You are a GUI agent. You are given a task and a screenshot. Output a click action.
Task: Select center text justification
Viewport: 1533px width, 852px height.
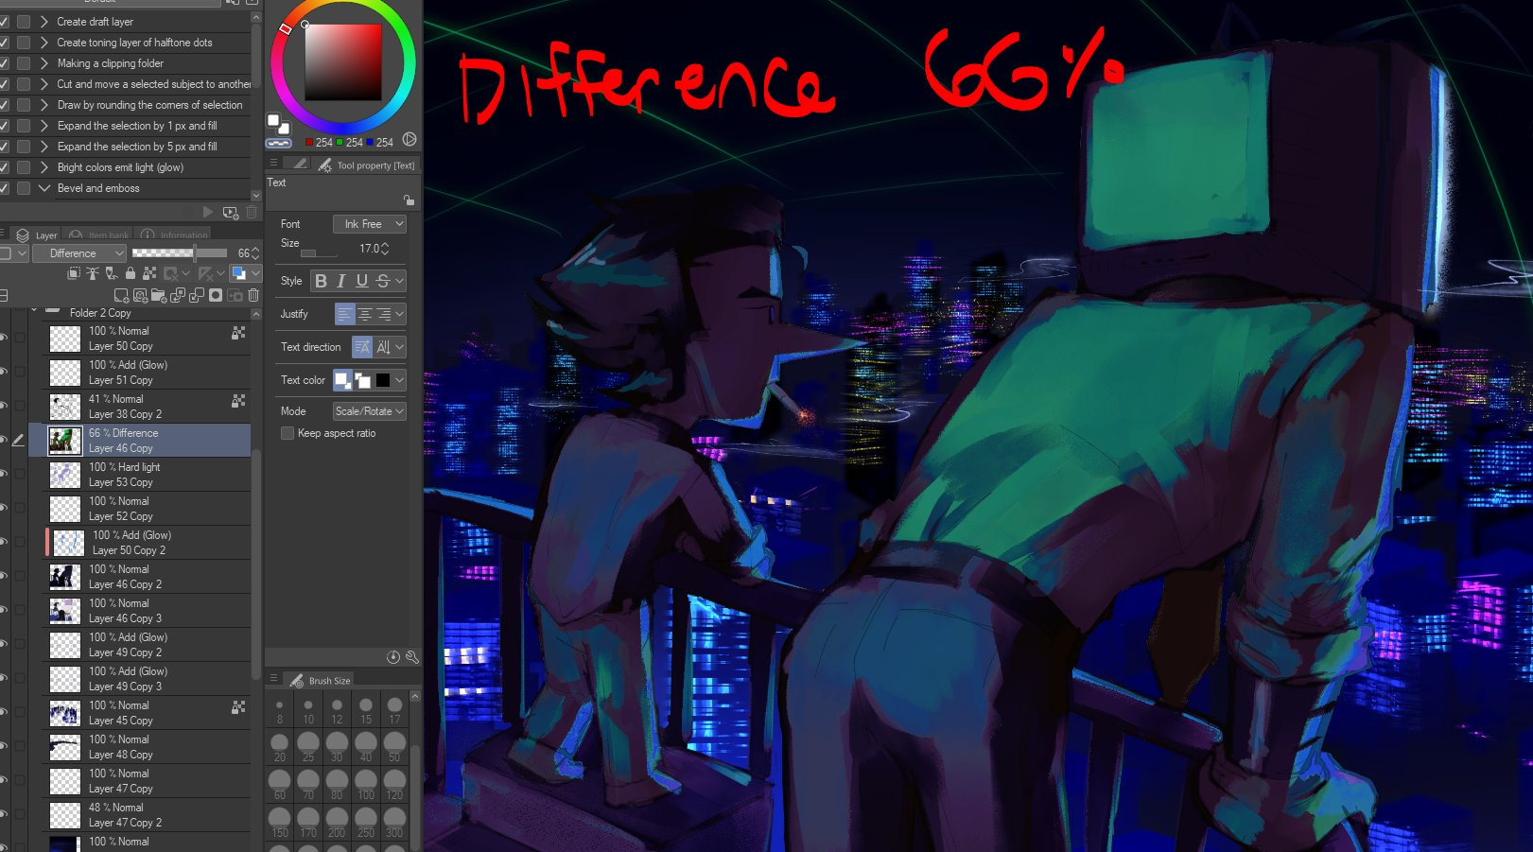[x=364, y=314]
